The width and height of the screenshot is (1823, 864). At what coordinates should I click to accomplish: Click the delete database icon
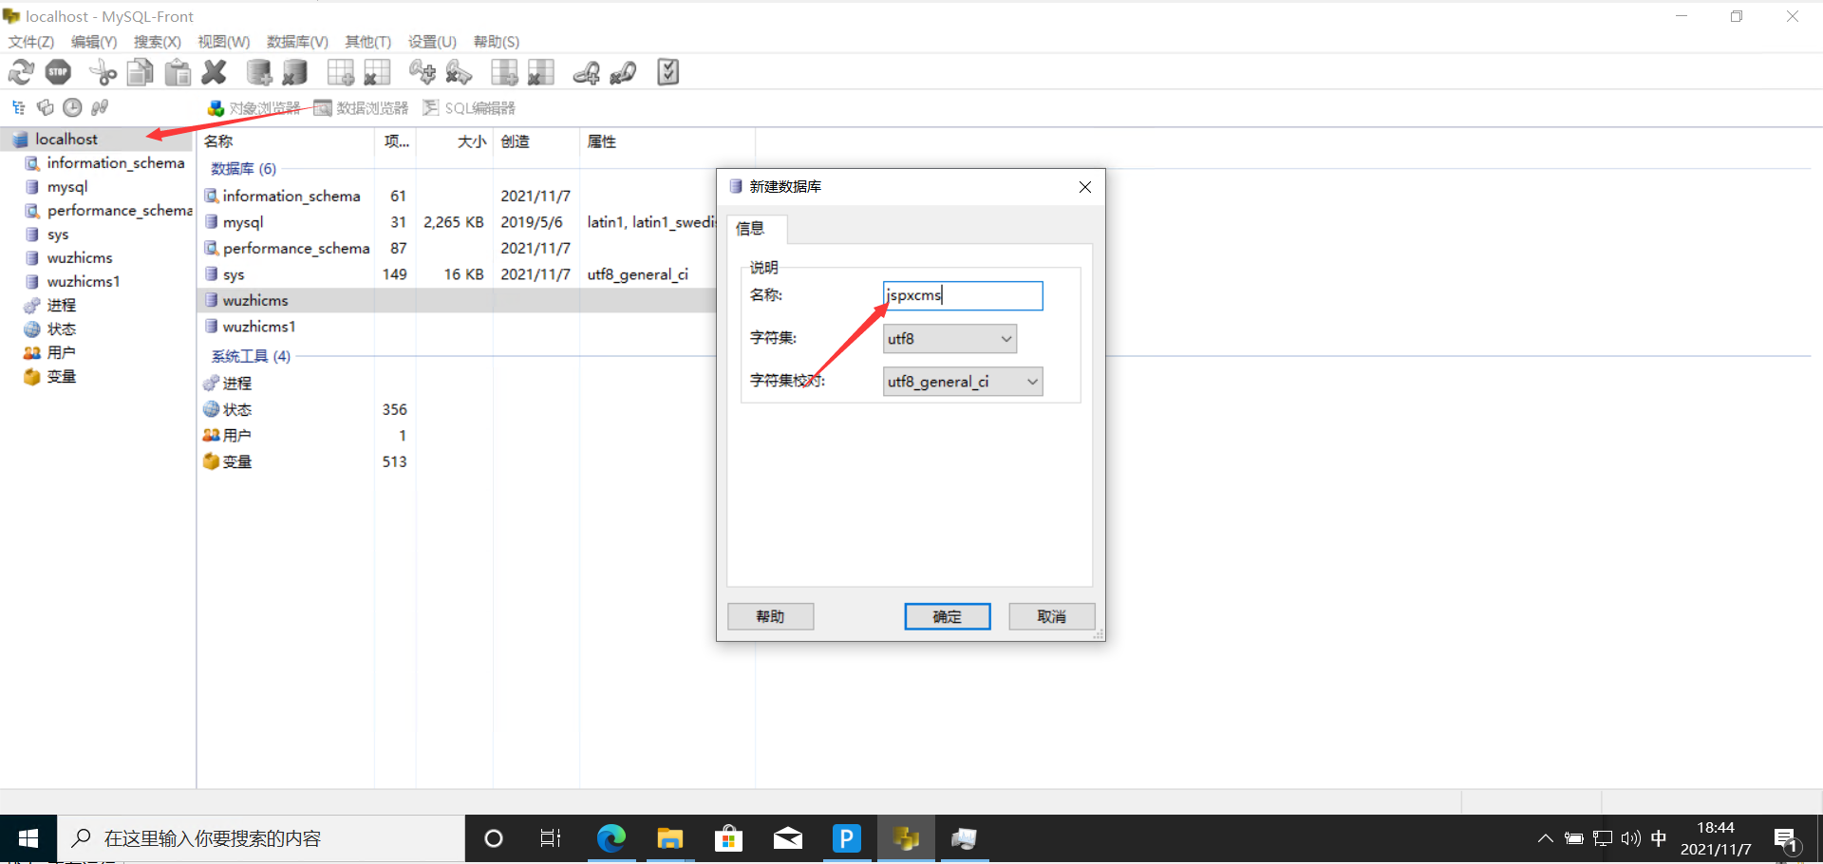click(295, 72)
